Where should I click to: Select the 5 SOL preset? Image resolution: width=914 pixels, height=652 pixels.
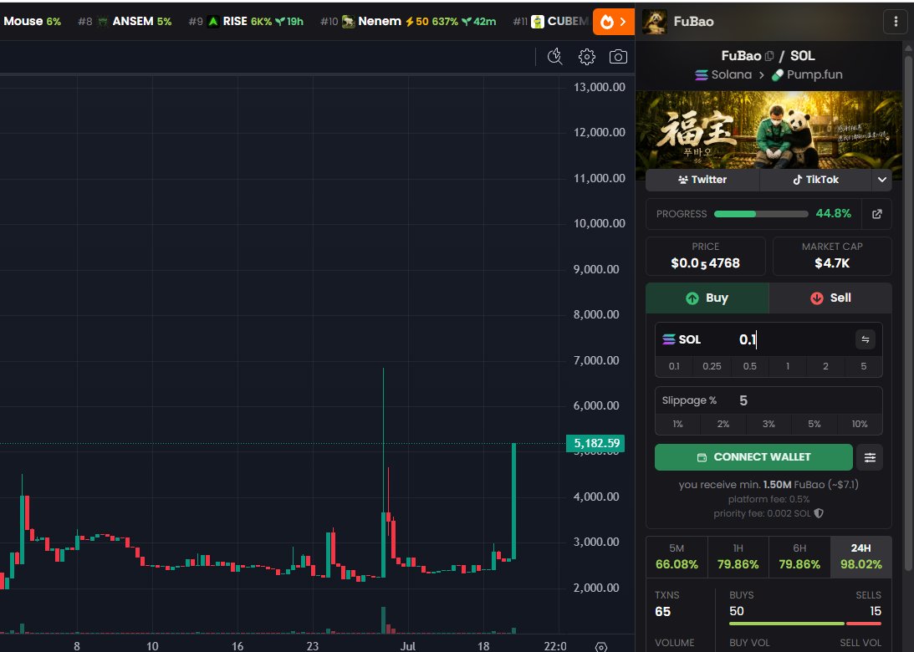click(863, 366)
